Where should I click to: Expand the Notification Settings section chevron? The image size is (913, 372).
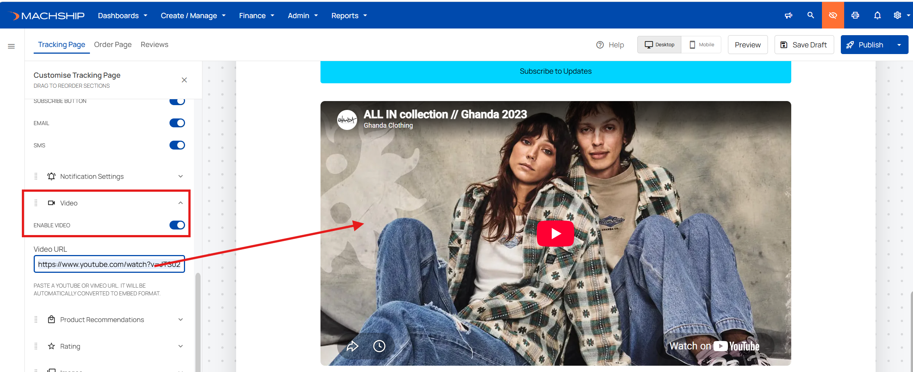click(x=181, y=176)
